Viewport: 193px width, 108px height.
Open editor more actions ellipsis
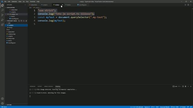pos(191,5)
